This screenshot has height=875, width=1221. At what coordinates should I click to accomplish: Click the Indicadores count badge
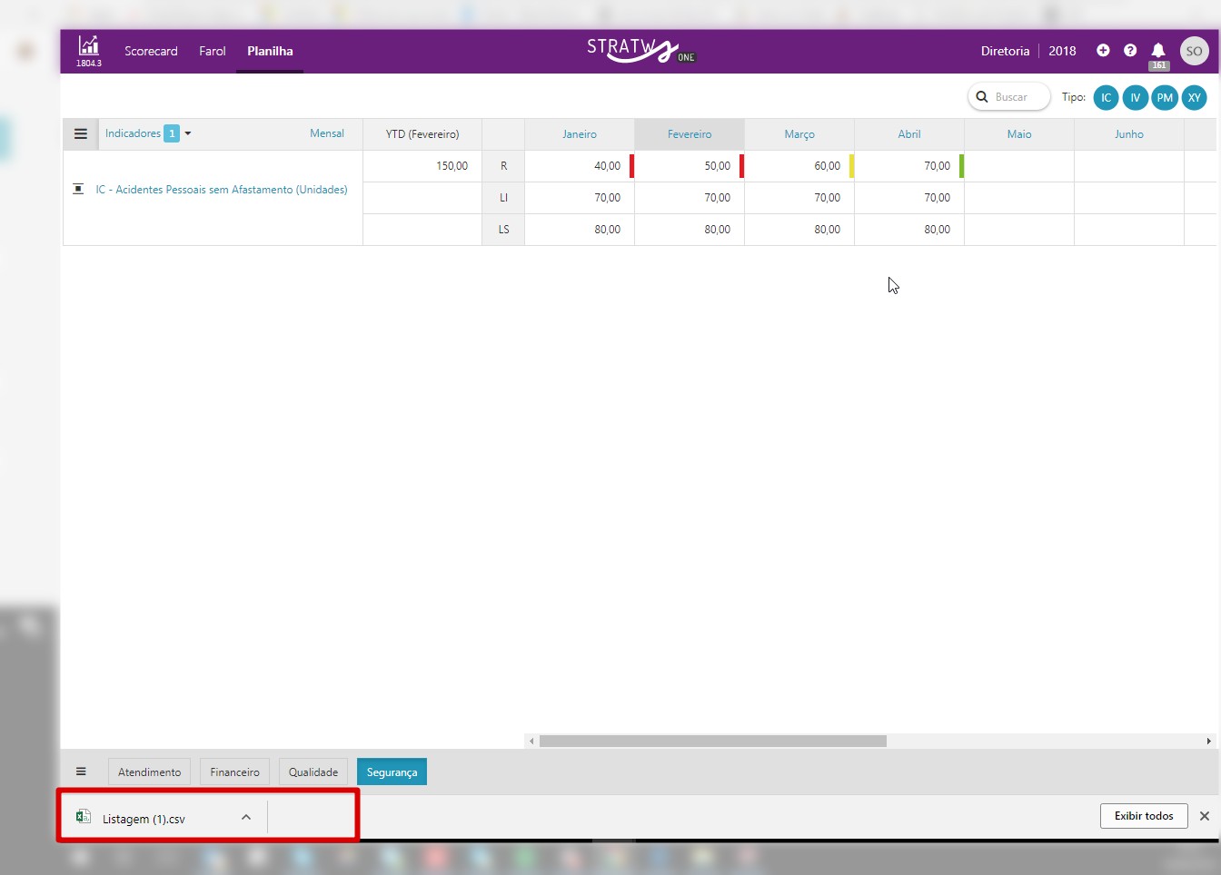tap(172, 133)
